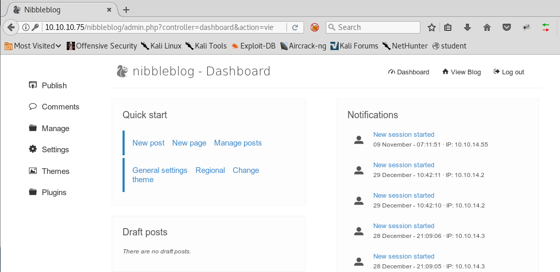This screenshot has width=560, height=272.
Task: Click the Plugins folder icon
Action: point(33,193)
